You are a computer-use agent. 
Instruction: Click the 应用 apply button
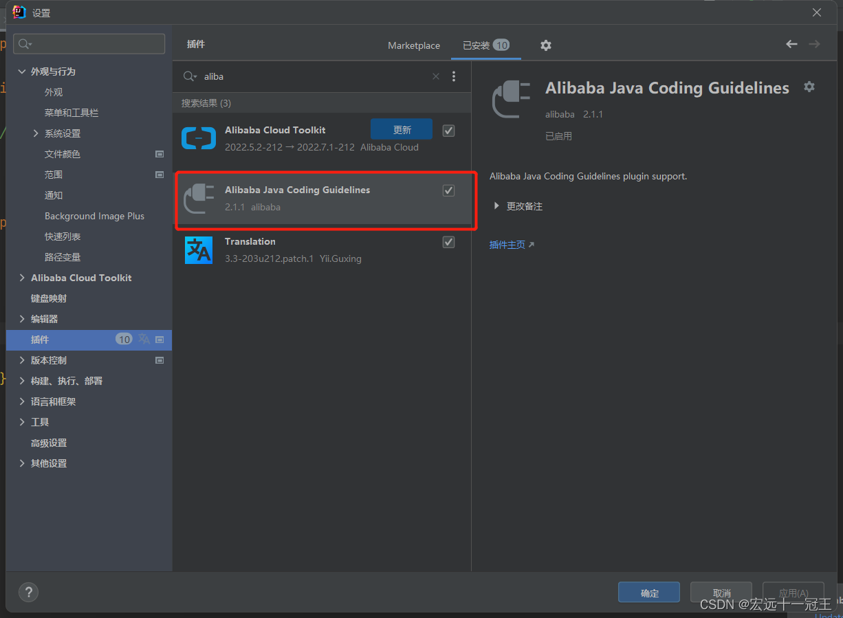[x=793, y=593]
